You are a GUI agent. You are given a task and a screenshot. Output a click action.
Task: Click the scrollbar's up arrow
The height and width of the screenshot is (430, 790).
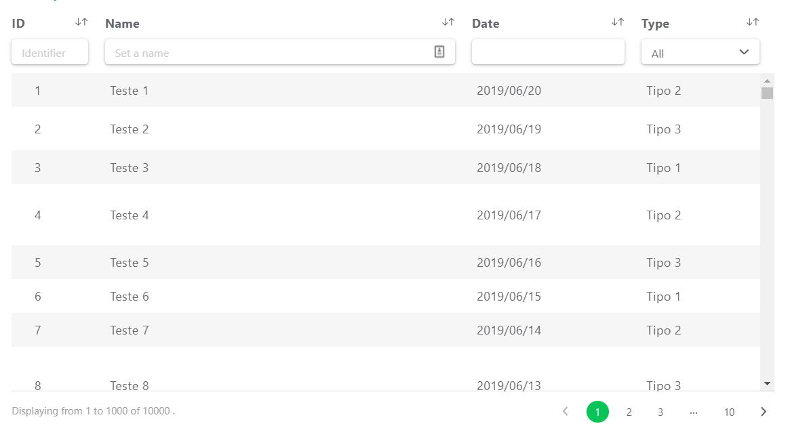click(767, 81)
